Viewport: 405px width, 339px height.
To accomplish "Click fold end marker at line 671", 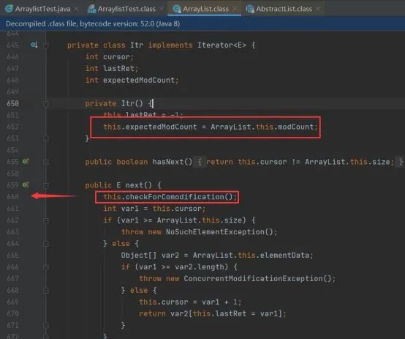I will click(46, 326).
